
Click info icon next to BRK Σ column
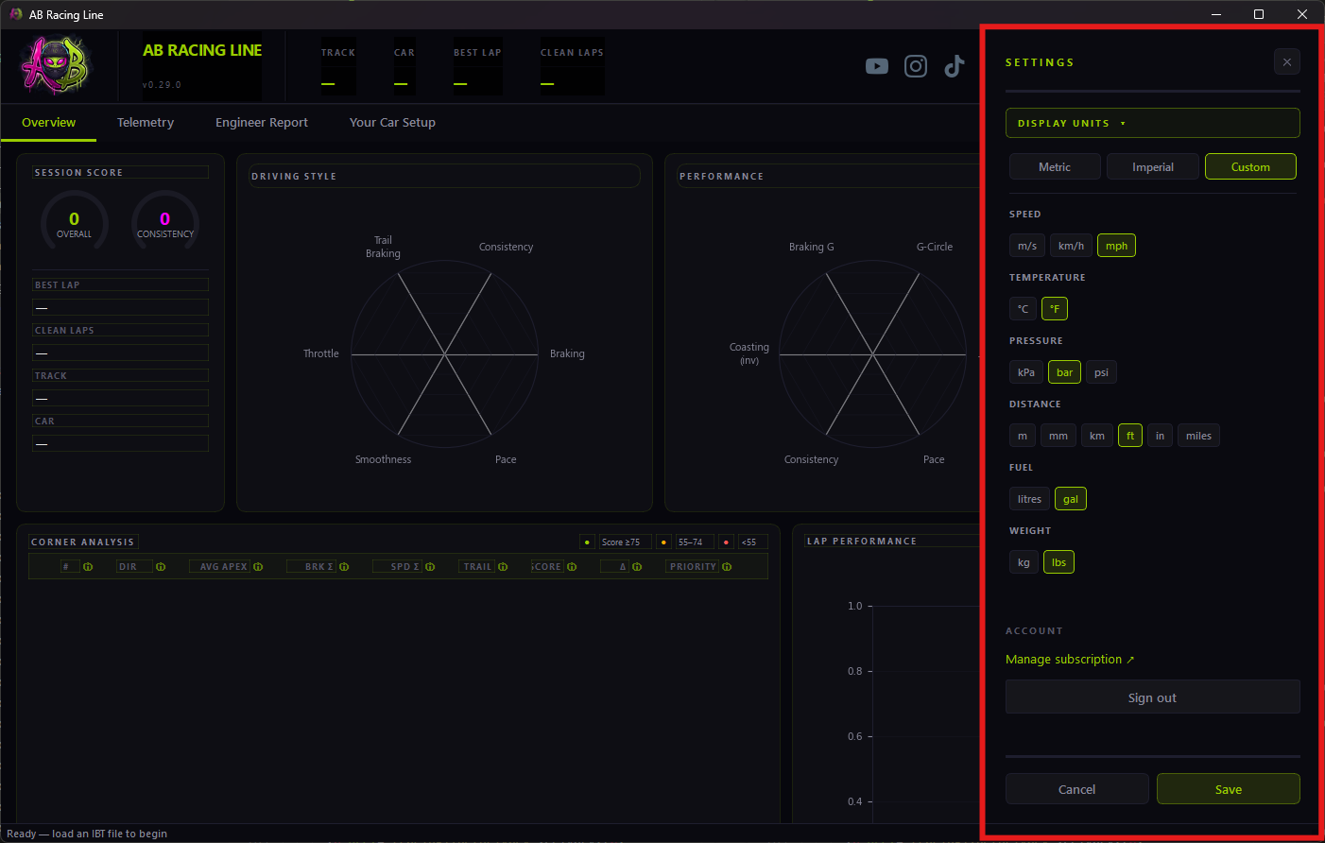click(x=344, y=567)
